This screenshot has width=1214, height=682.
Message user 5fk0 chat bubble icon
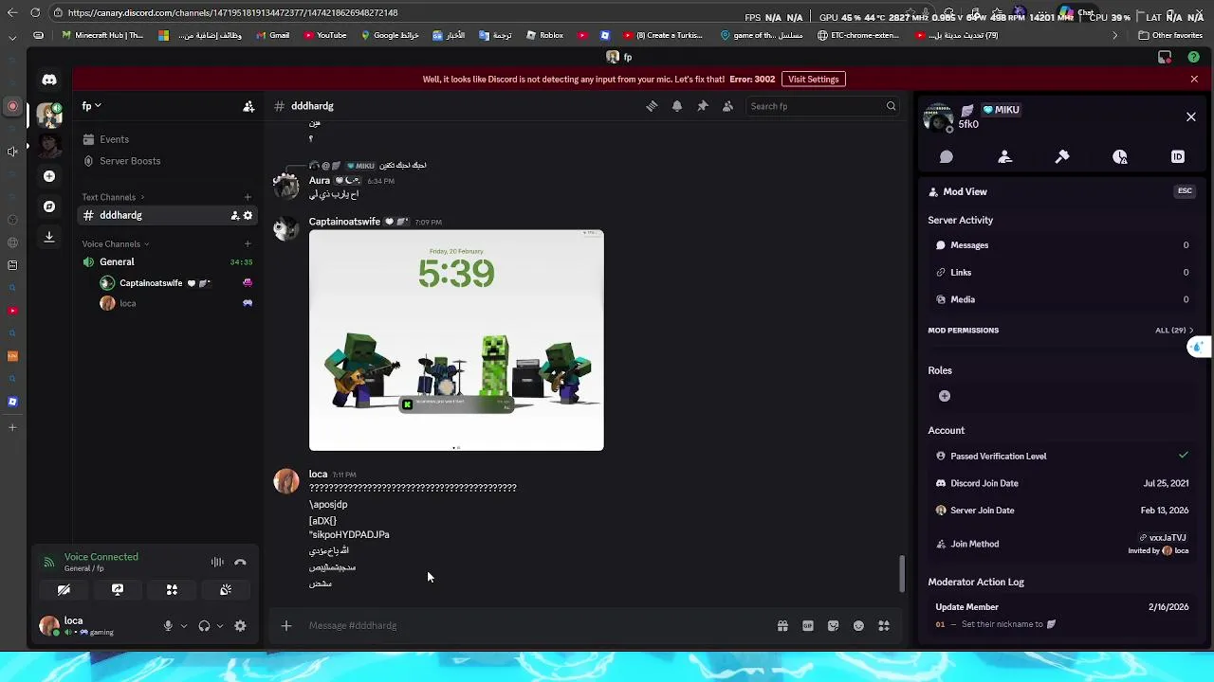[947, 157]
